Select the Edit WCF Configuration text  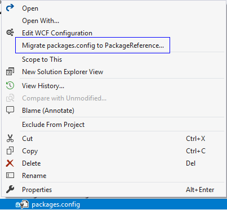click(57, 33)
